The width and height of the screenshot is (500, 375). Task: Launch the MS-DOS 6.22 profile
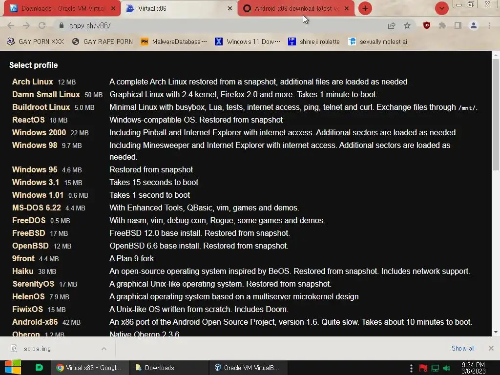click(36, 208)
